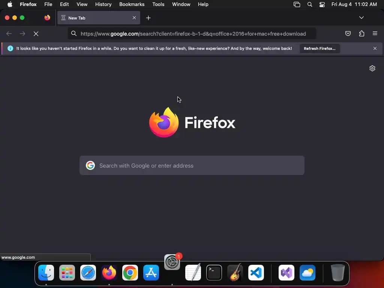Open a new tab with plus button
The width and height of the screenshot is (384, 288).
(148, 18)
